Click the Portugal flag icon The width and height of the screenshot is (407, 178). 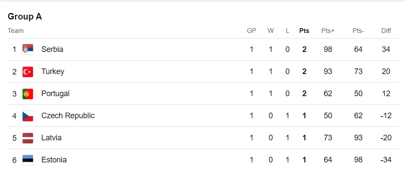tap(28, 94)
